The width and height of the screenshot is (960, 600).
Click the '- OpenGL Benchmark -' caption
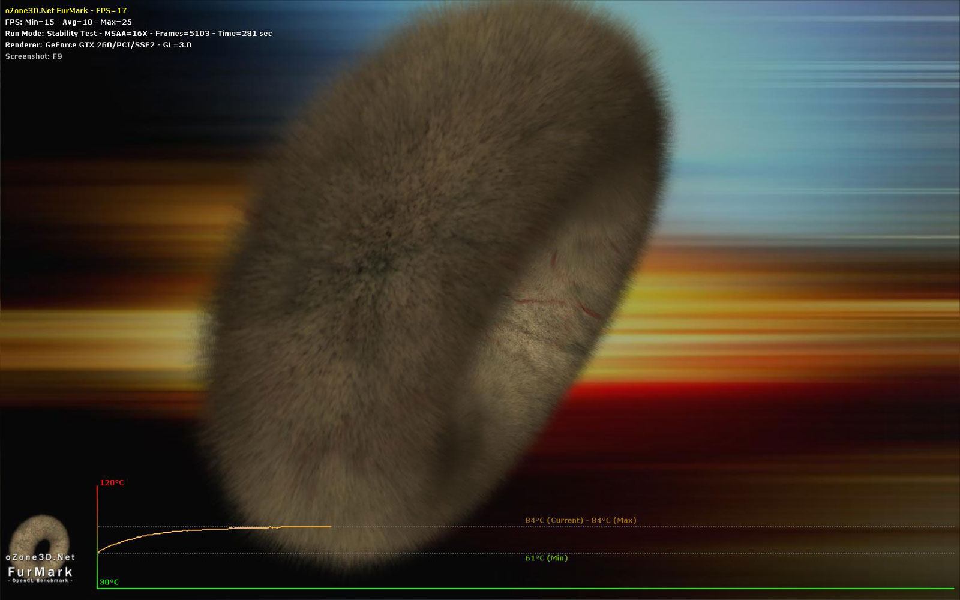(x=40, y=581)
